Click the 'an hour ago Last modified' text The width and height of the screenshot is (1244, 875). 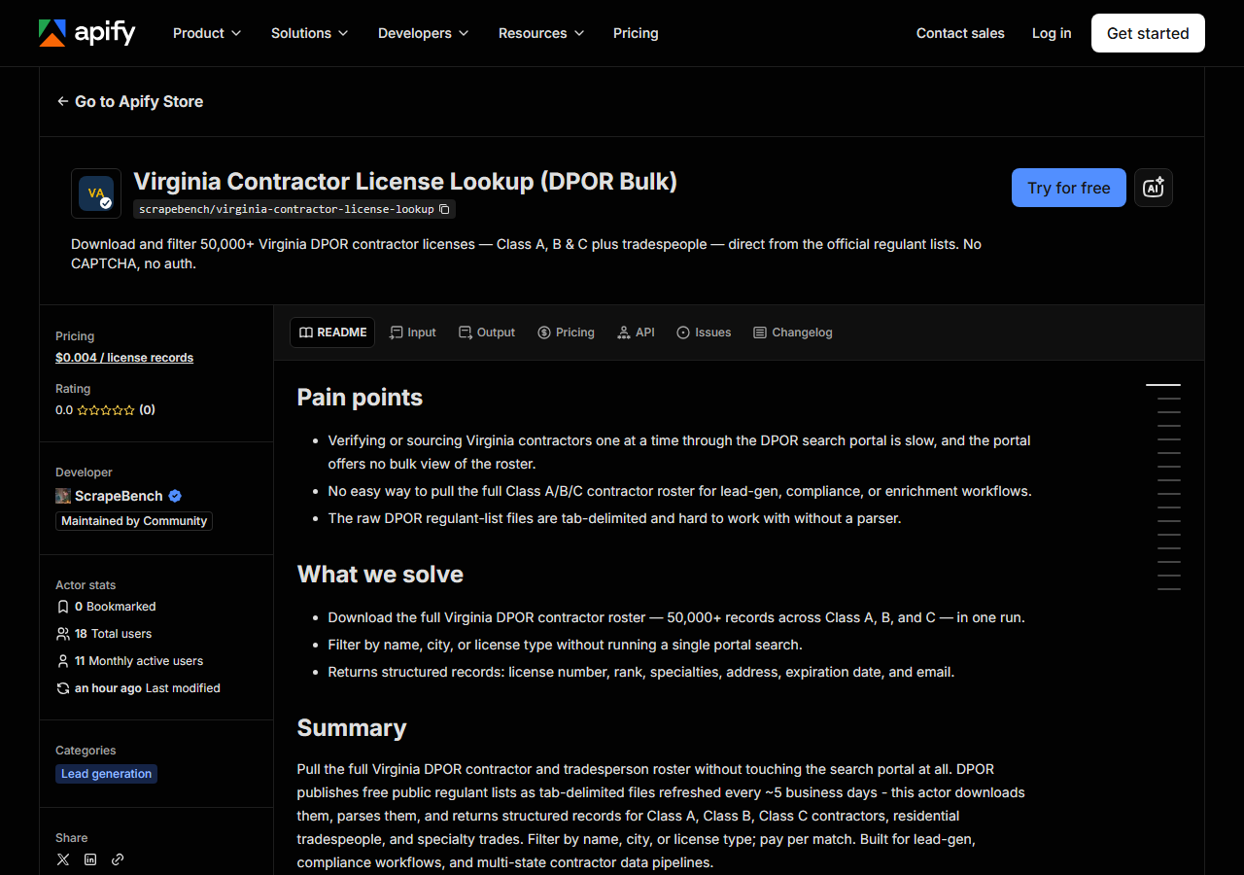[x=148, y=688]
